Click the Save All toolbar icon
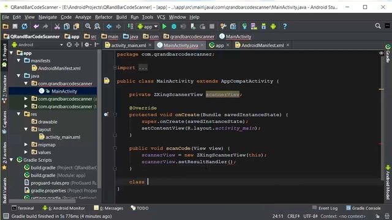 pyautogui.click(x=15, y=26)
